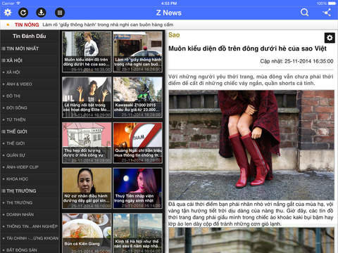Tap the Z News title
The image size is (338, 253).
[x=169, y=13]
